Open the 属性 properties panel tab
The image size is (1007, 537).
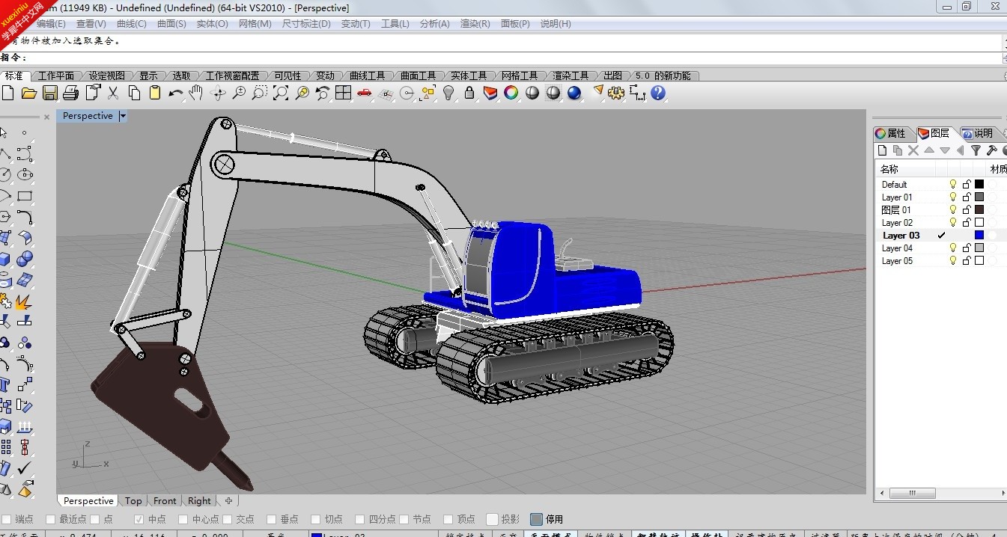point(891,133)
